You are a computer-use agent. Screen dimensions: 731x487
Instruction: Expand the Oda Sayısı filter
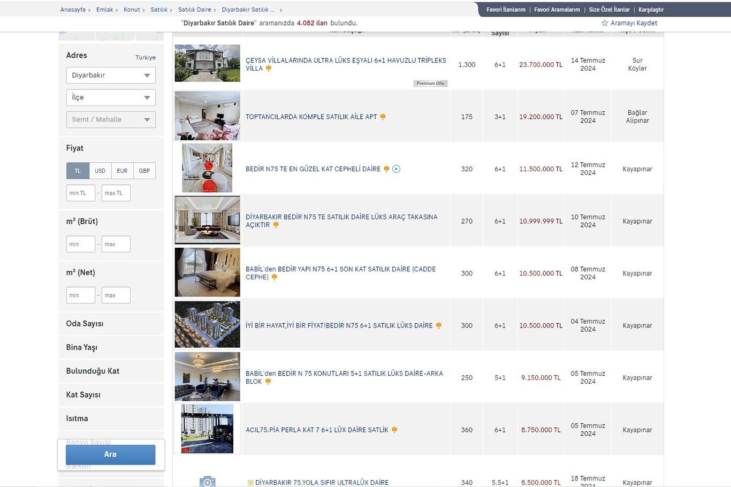coord(85,324)
